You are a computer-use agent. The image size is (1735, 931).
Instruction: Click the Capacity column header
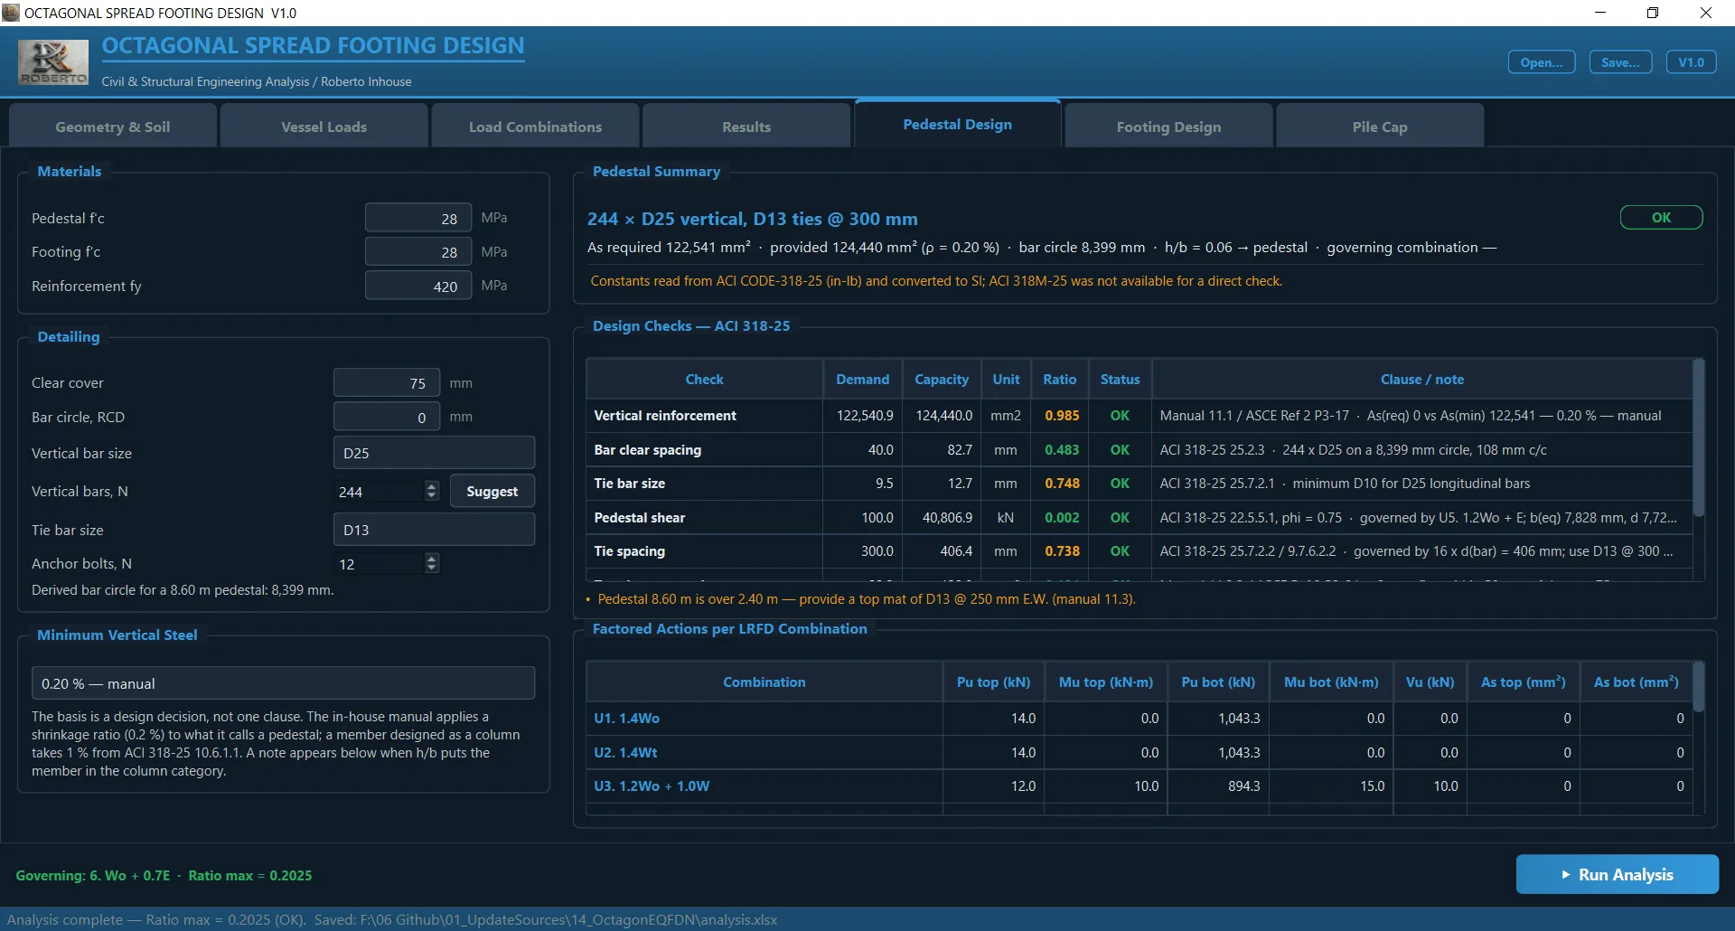[x=942, y=380]
